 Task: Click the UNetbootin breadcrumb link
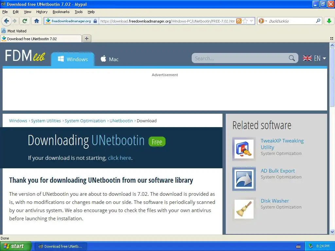click(x=121, y=121)
